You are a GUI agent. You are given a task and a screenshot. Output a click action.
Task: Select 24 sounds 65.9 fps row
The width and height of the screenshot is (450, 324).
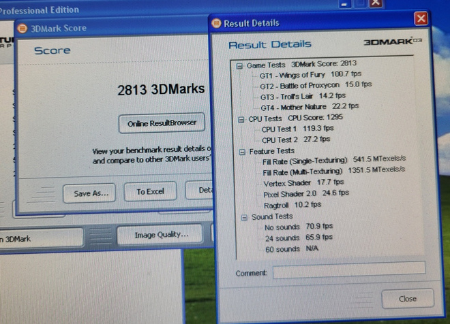point(299,238)
